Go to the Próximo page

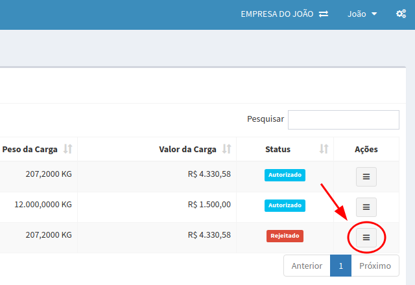375,266
